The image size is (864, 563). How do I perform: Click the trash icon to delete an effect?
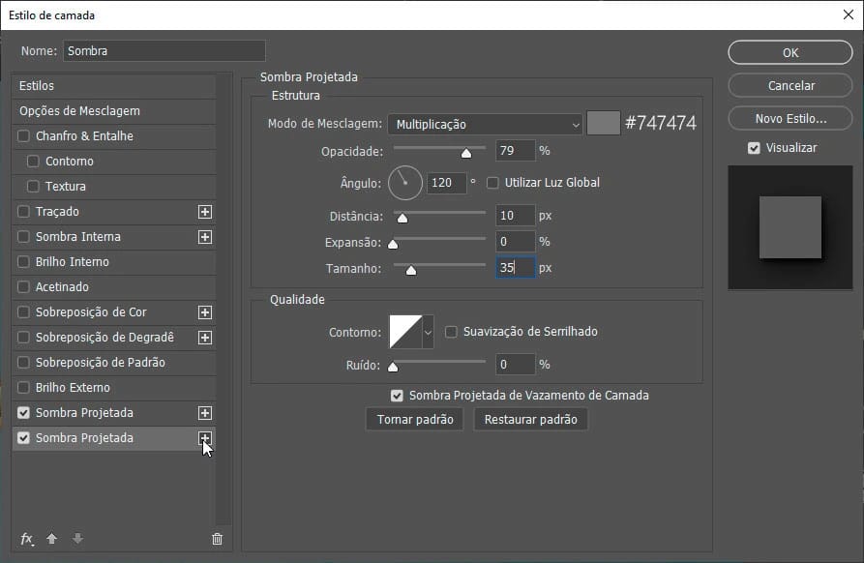[217, 539]
